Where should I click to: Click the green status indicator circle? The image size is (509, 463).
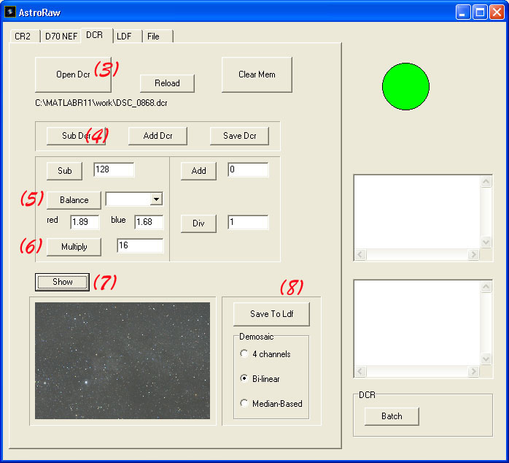pyautogui.click(x=405, y=86)
